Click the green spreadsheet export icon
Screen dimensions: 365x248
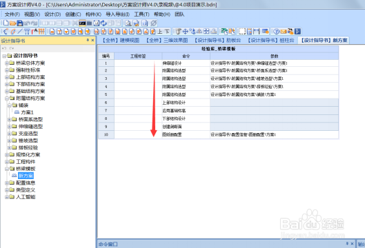pos(224,31)
